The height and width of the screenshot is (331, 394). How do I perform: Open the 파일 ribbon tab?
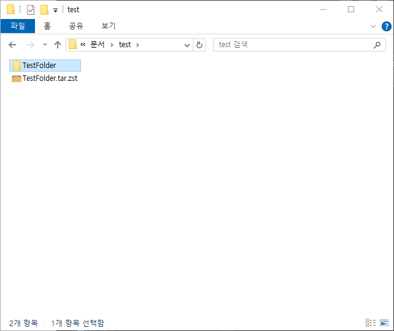[x=18, y=26]
